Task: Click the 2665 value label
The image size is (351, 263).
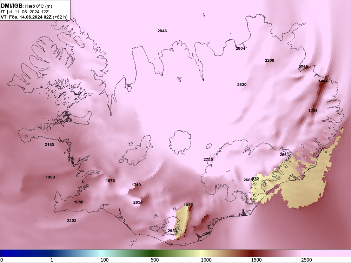Action: tap(248, 180)
